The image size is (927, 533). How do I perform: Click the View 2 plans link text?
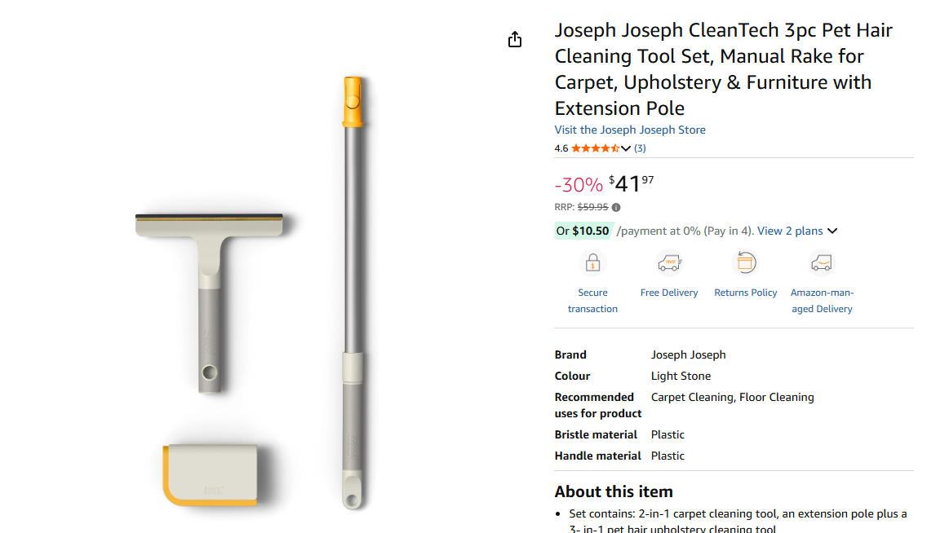[790, 231]
